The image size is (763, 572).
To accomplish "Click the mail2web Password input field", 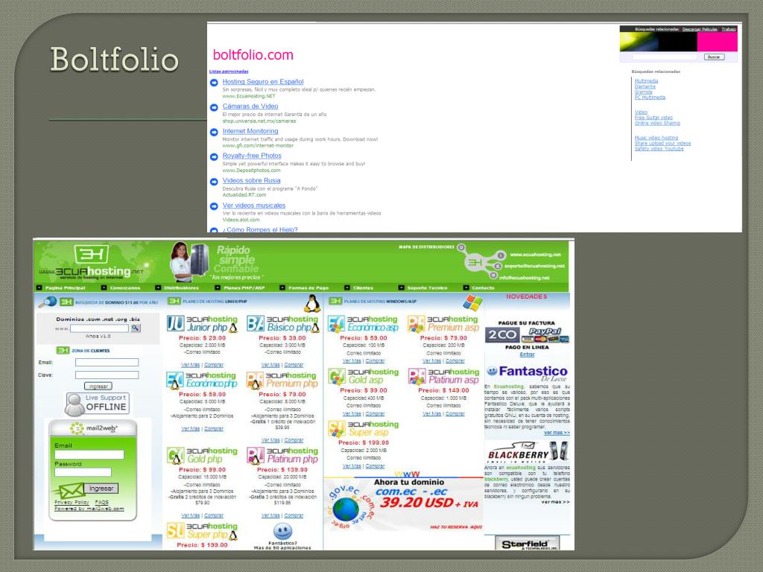I will [x=83, y=472].
